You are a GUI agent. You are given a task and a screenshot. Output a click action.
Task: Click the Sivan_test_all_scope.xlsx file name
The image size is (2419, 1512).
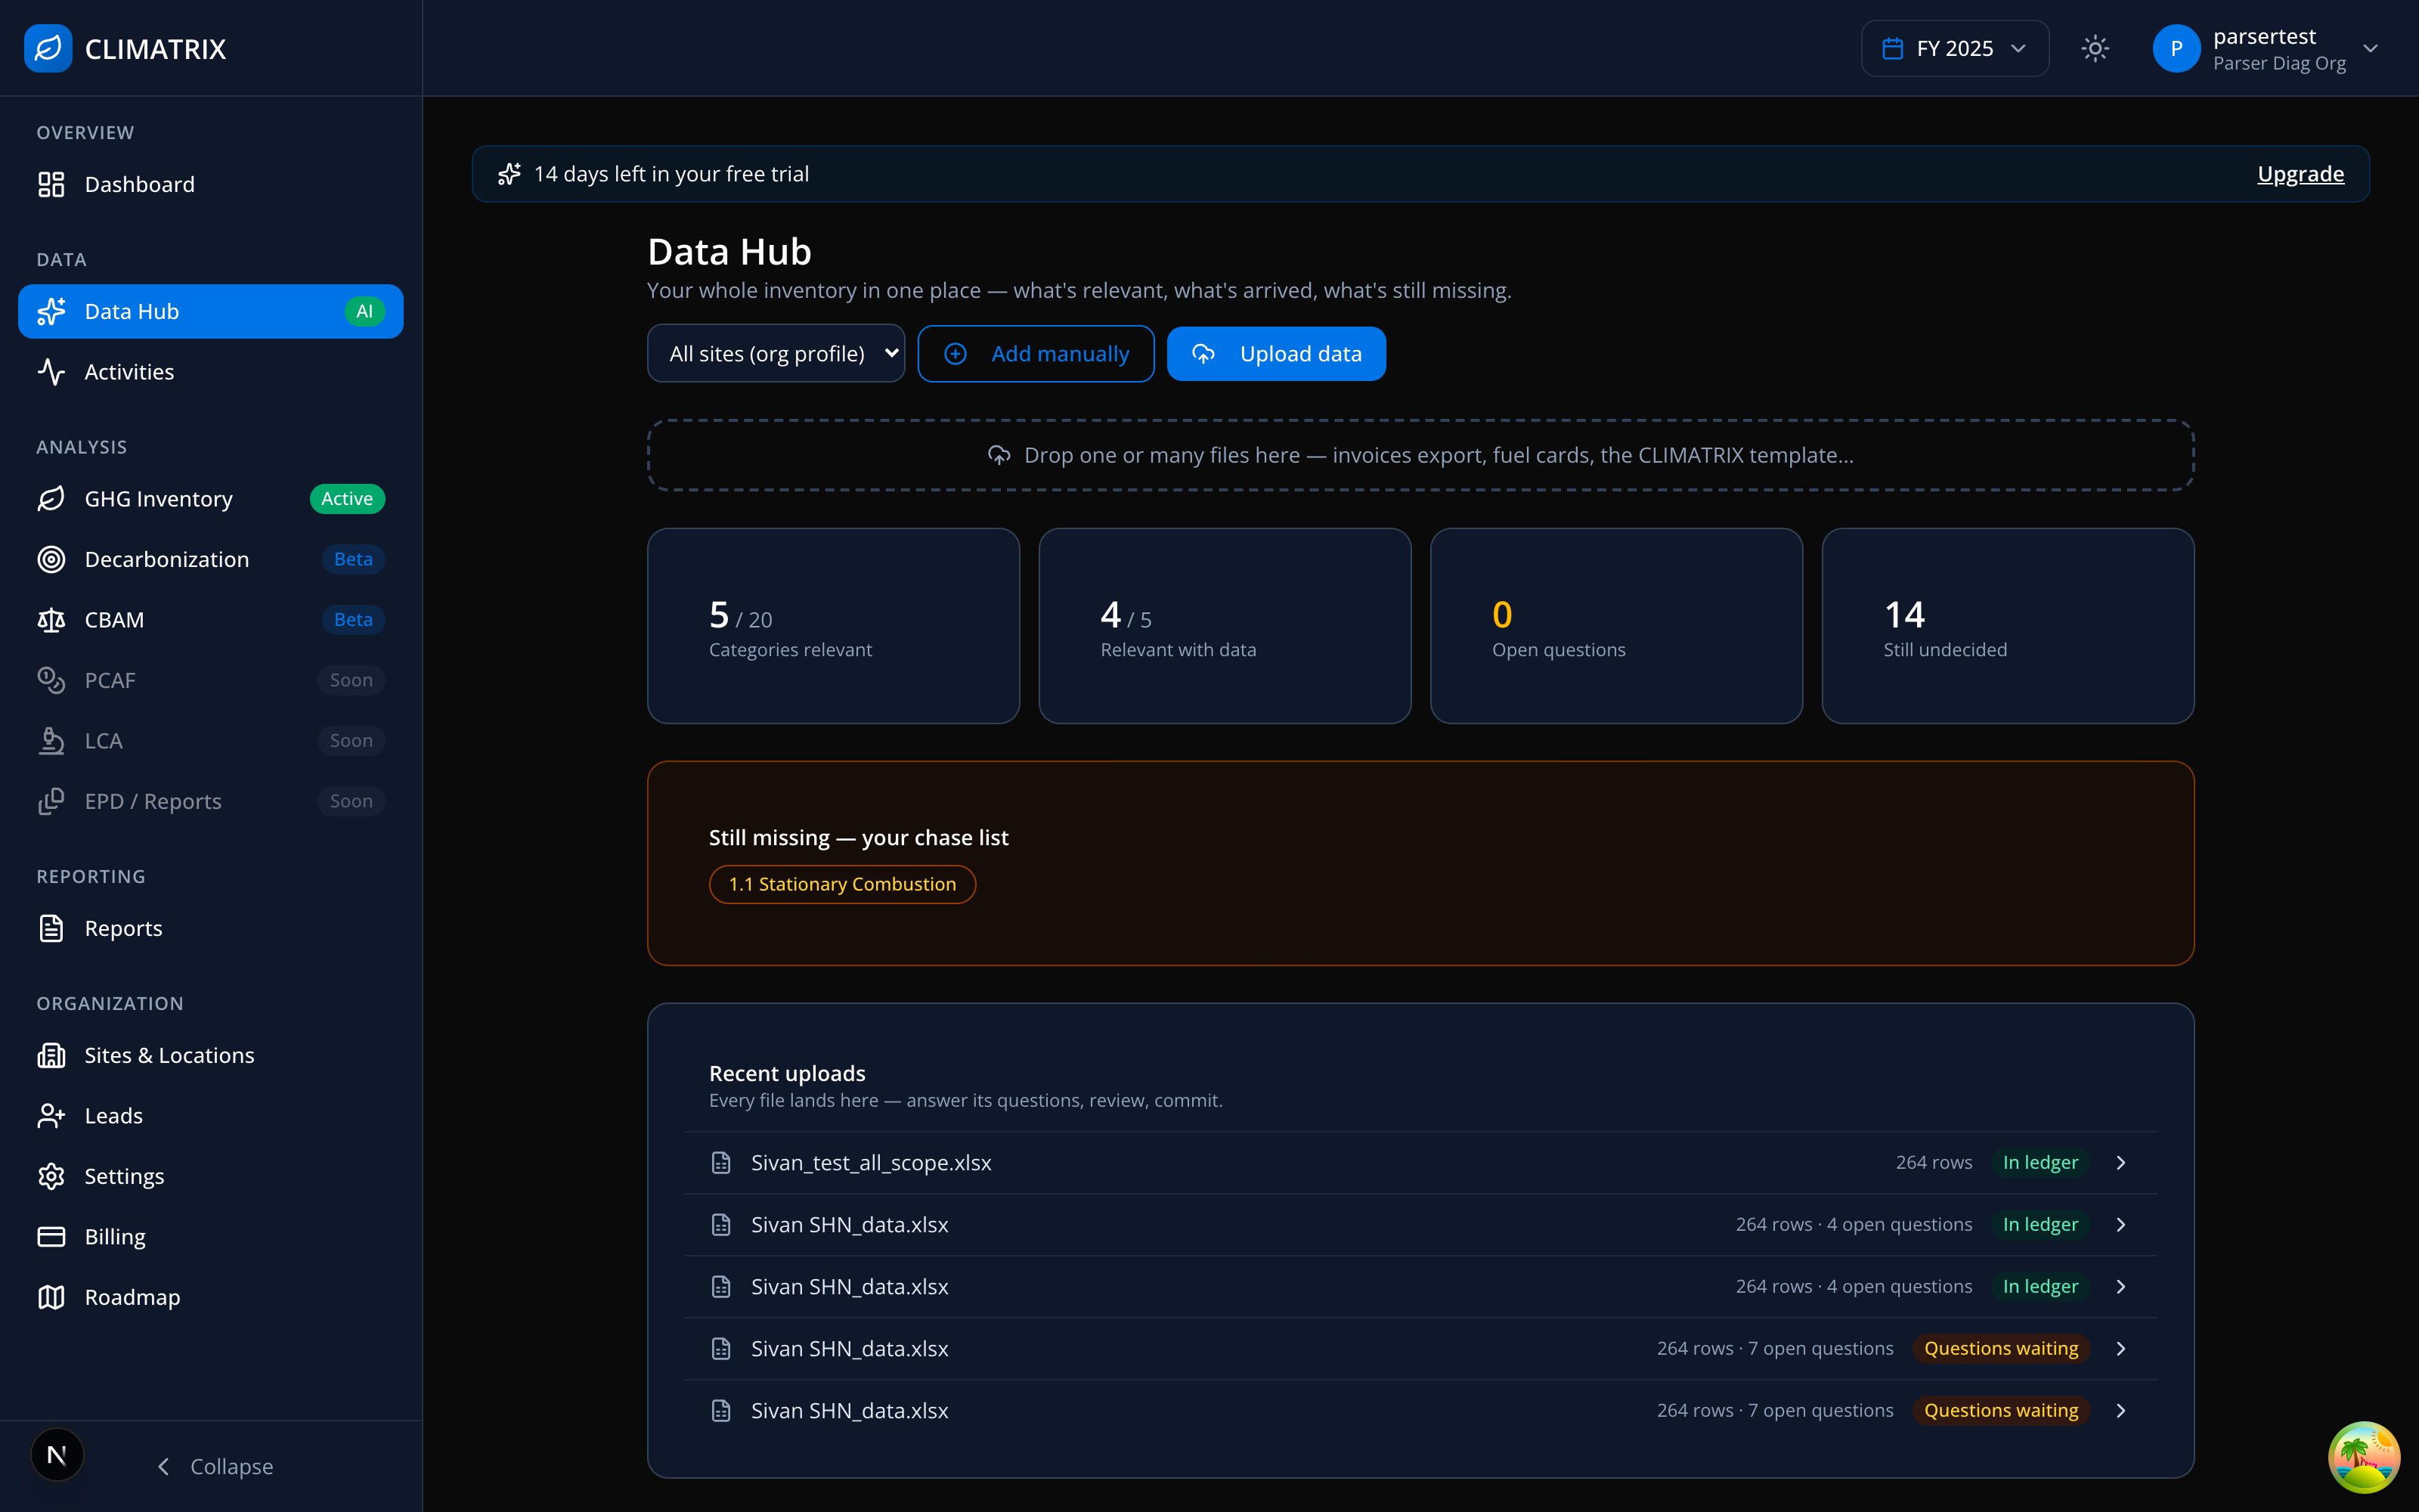click(x=871, y=1162)
